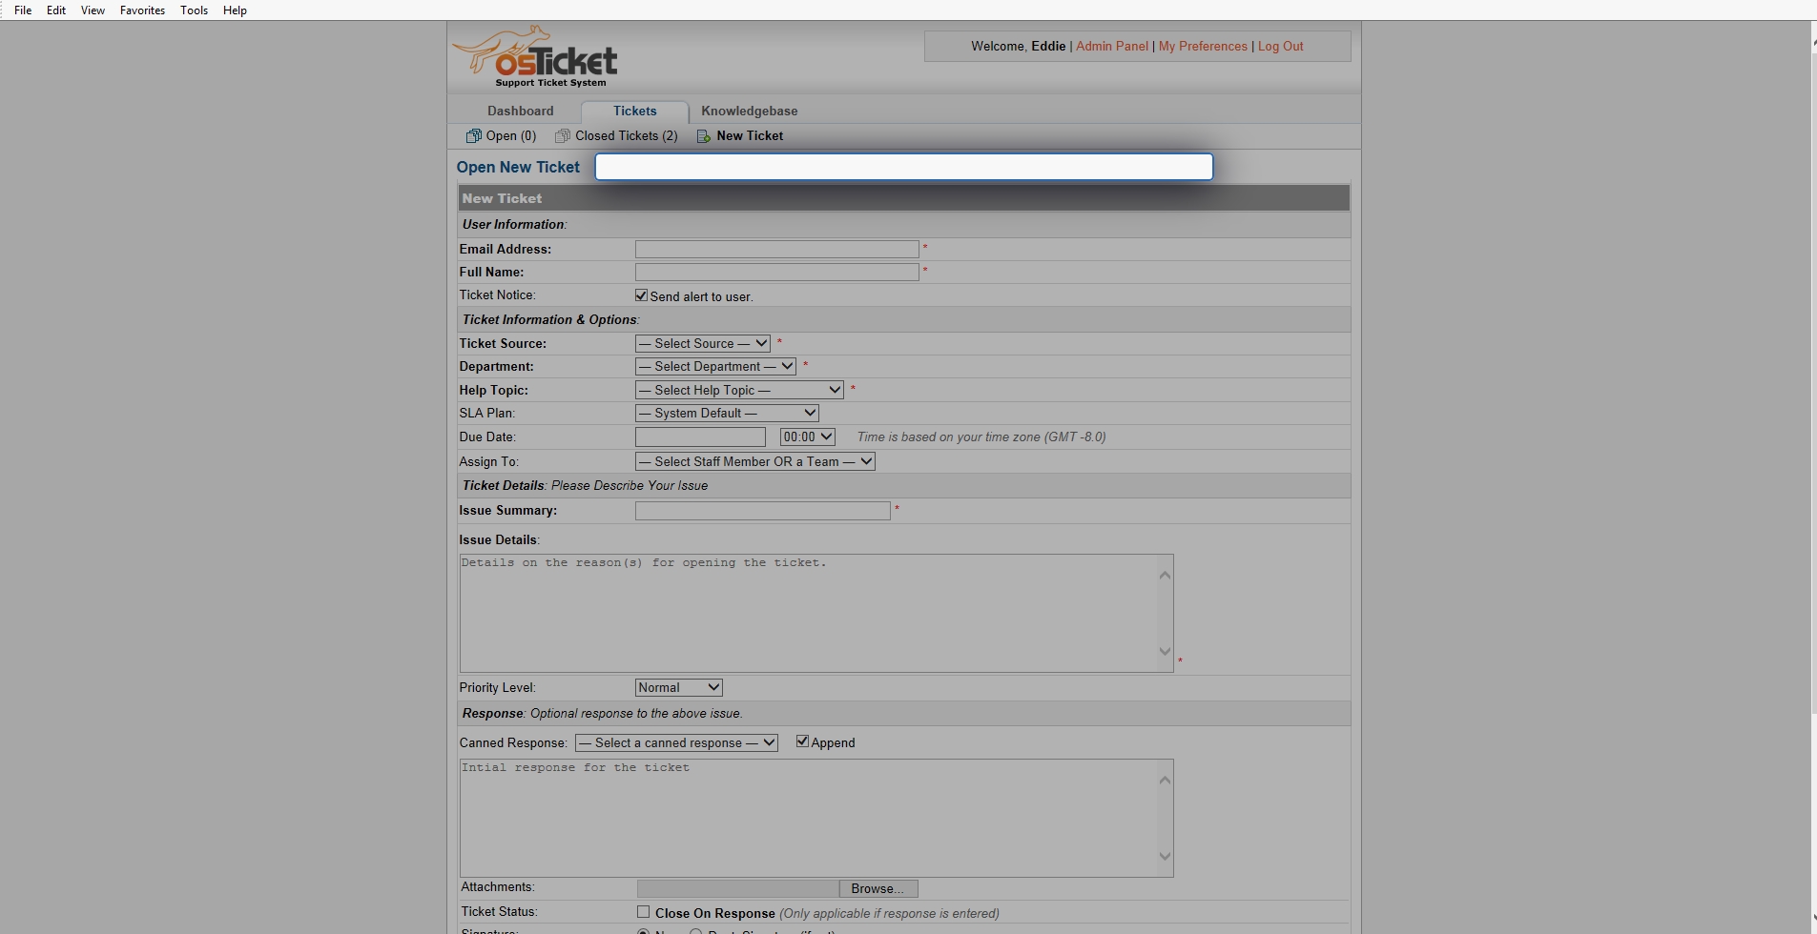Viewport: 1817px width, 934px height.
Task: Click the osTicket kangaroo logo
Action: tap(535, 57)
